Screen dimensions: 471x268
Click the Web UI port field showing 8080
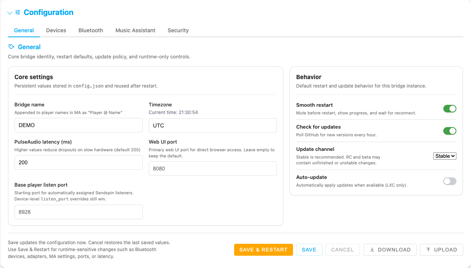click(x=213, y=169)
